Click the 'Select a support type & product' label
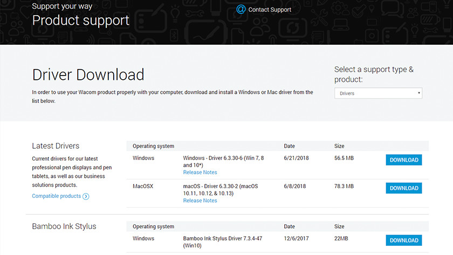Screen dimensions: 453x255 374,74
